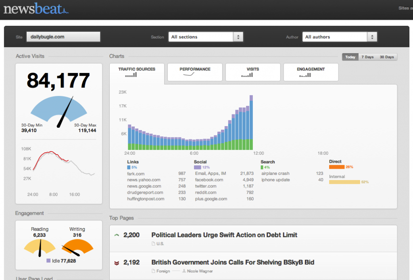
Task: Enable the 30 Days time range
Action: (x=387, y=57)
